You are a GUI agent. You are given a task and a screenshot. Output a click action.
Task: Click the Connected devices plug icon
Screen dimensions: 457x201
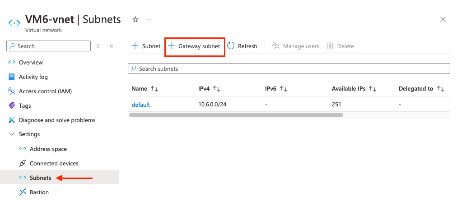pos(23,163)
